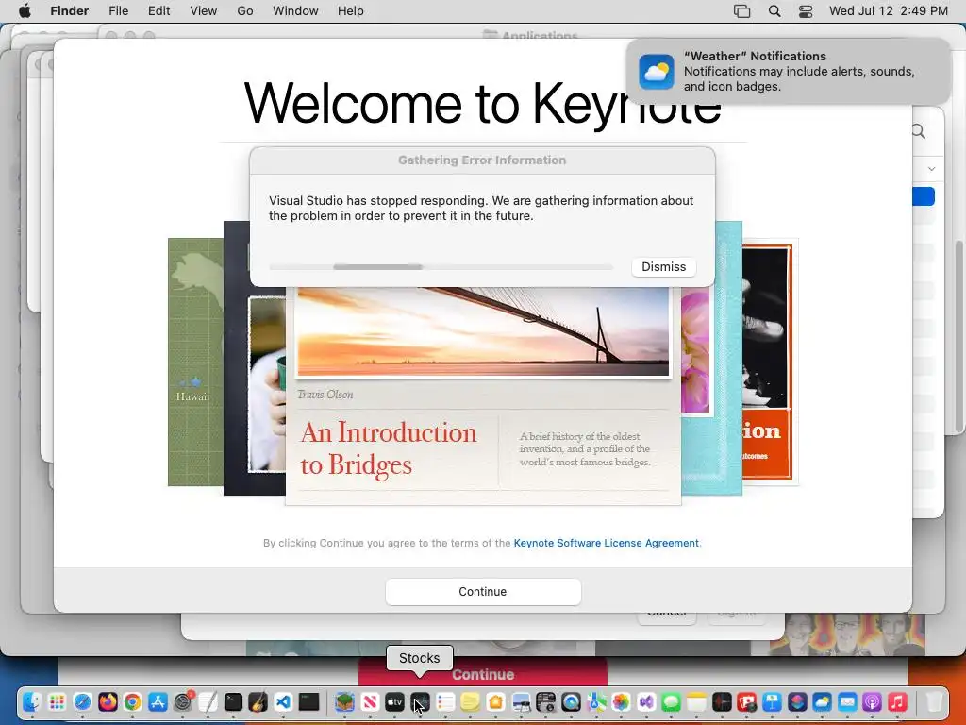Launch Firefox from the dock
This screenshot has height=725, width=966.
tap(108, 701)
